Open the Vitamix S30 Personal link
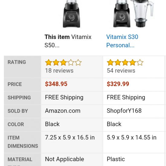 click(x=122, y=41)
